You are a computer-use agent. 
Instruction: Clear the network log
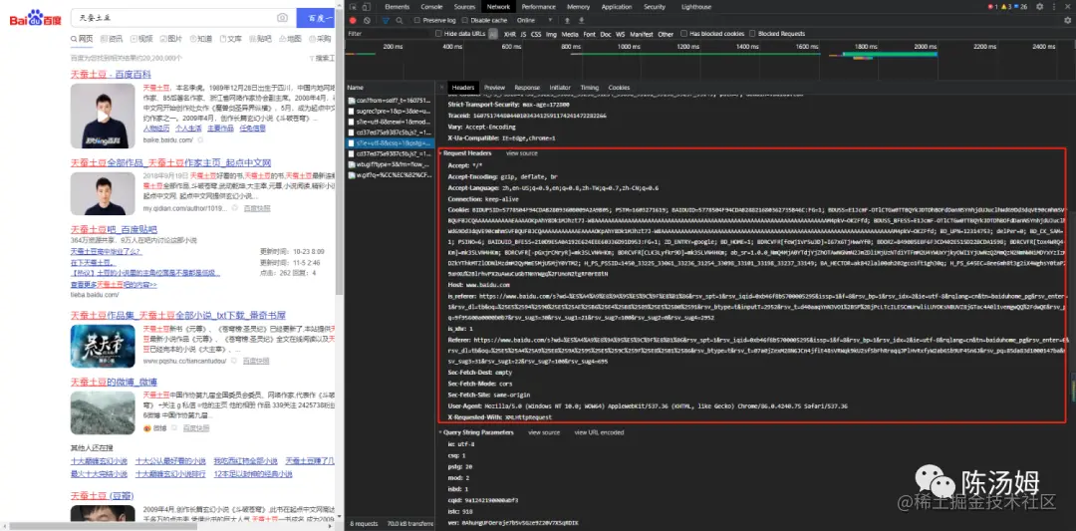coord(367,21)
